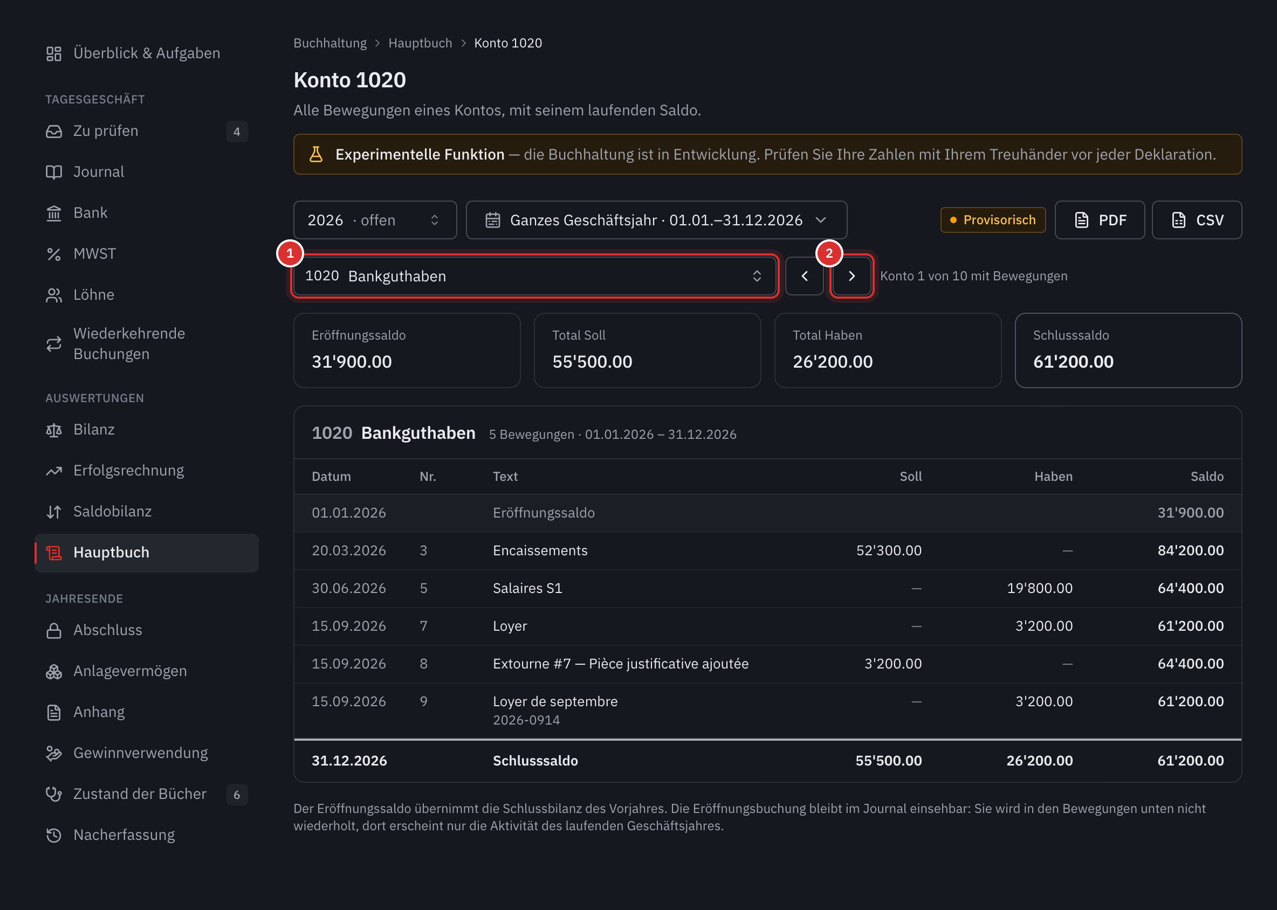The height and width of the screenshot is (910, 1277).
Task: Click the Abschluss lock icon
Action: click(x=54, y=630)
